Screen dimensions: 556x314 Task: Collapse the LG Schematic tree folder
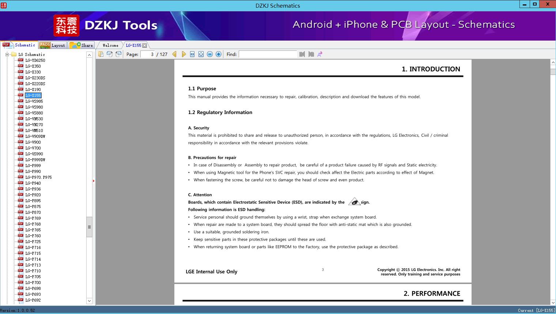pos(7,54)
